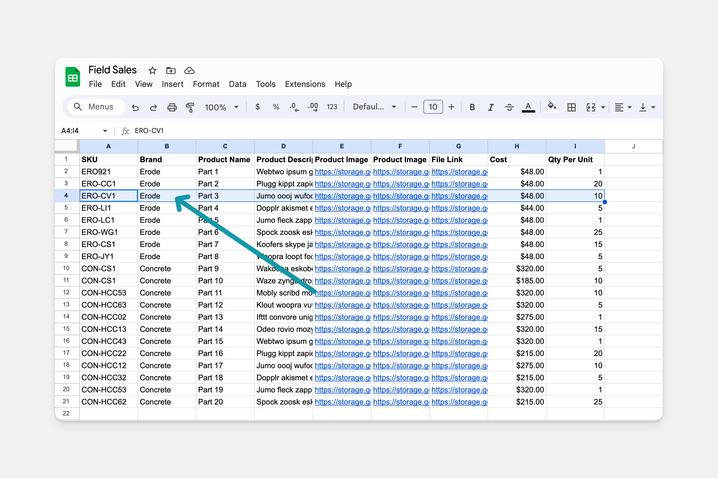Viewport: 718px width, 478px height.
Task: Open the vertical align dropdown
Action: point(647,107)
